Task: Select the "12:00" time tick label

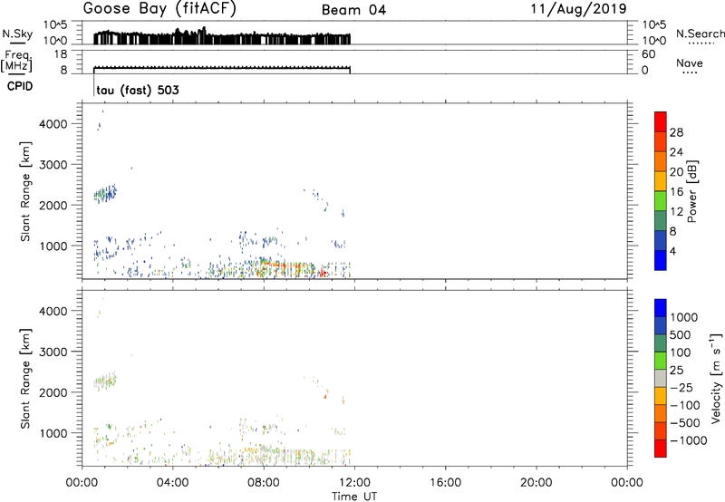Action: [354, 483]
